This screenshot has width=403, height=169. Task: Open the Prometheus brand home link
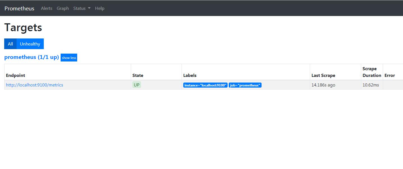[19, 8]
